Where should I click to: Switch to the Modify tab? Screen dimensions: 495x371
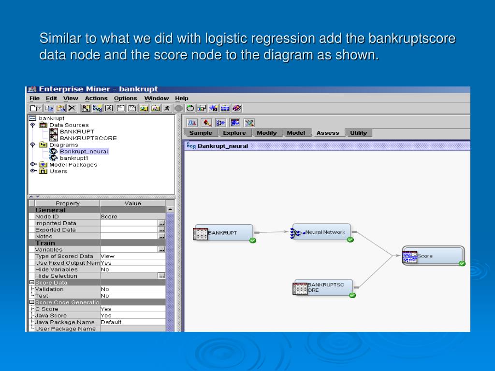coord(266,133)
